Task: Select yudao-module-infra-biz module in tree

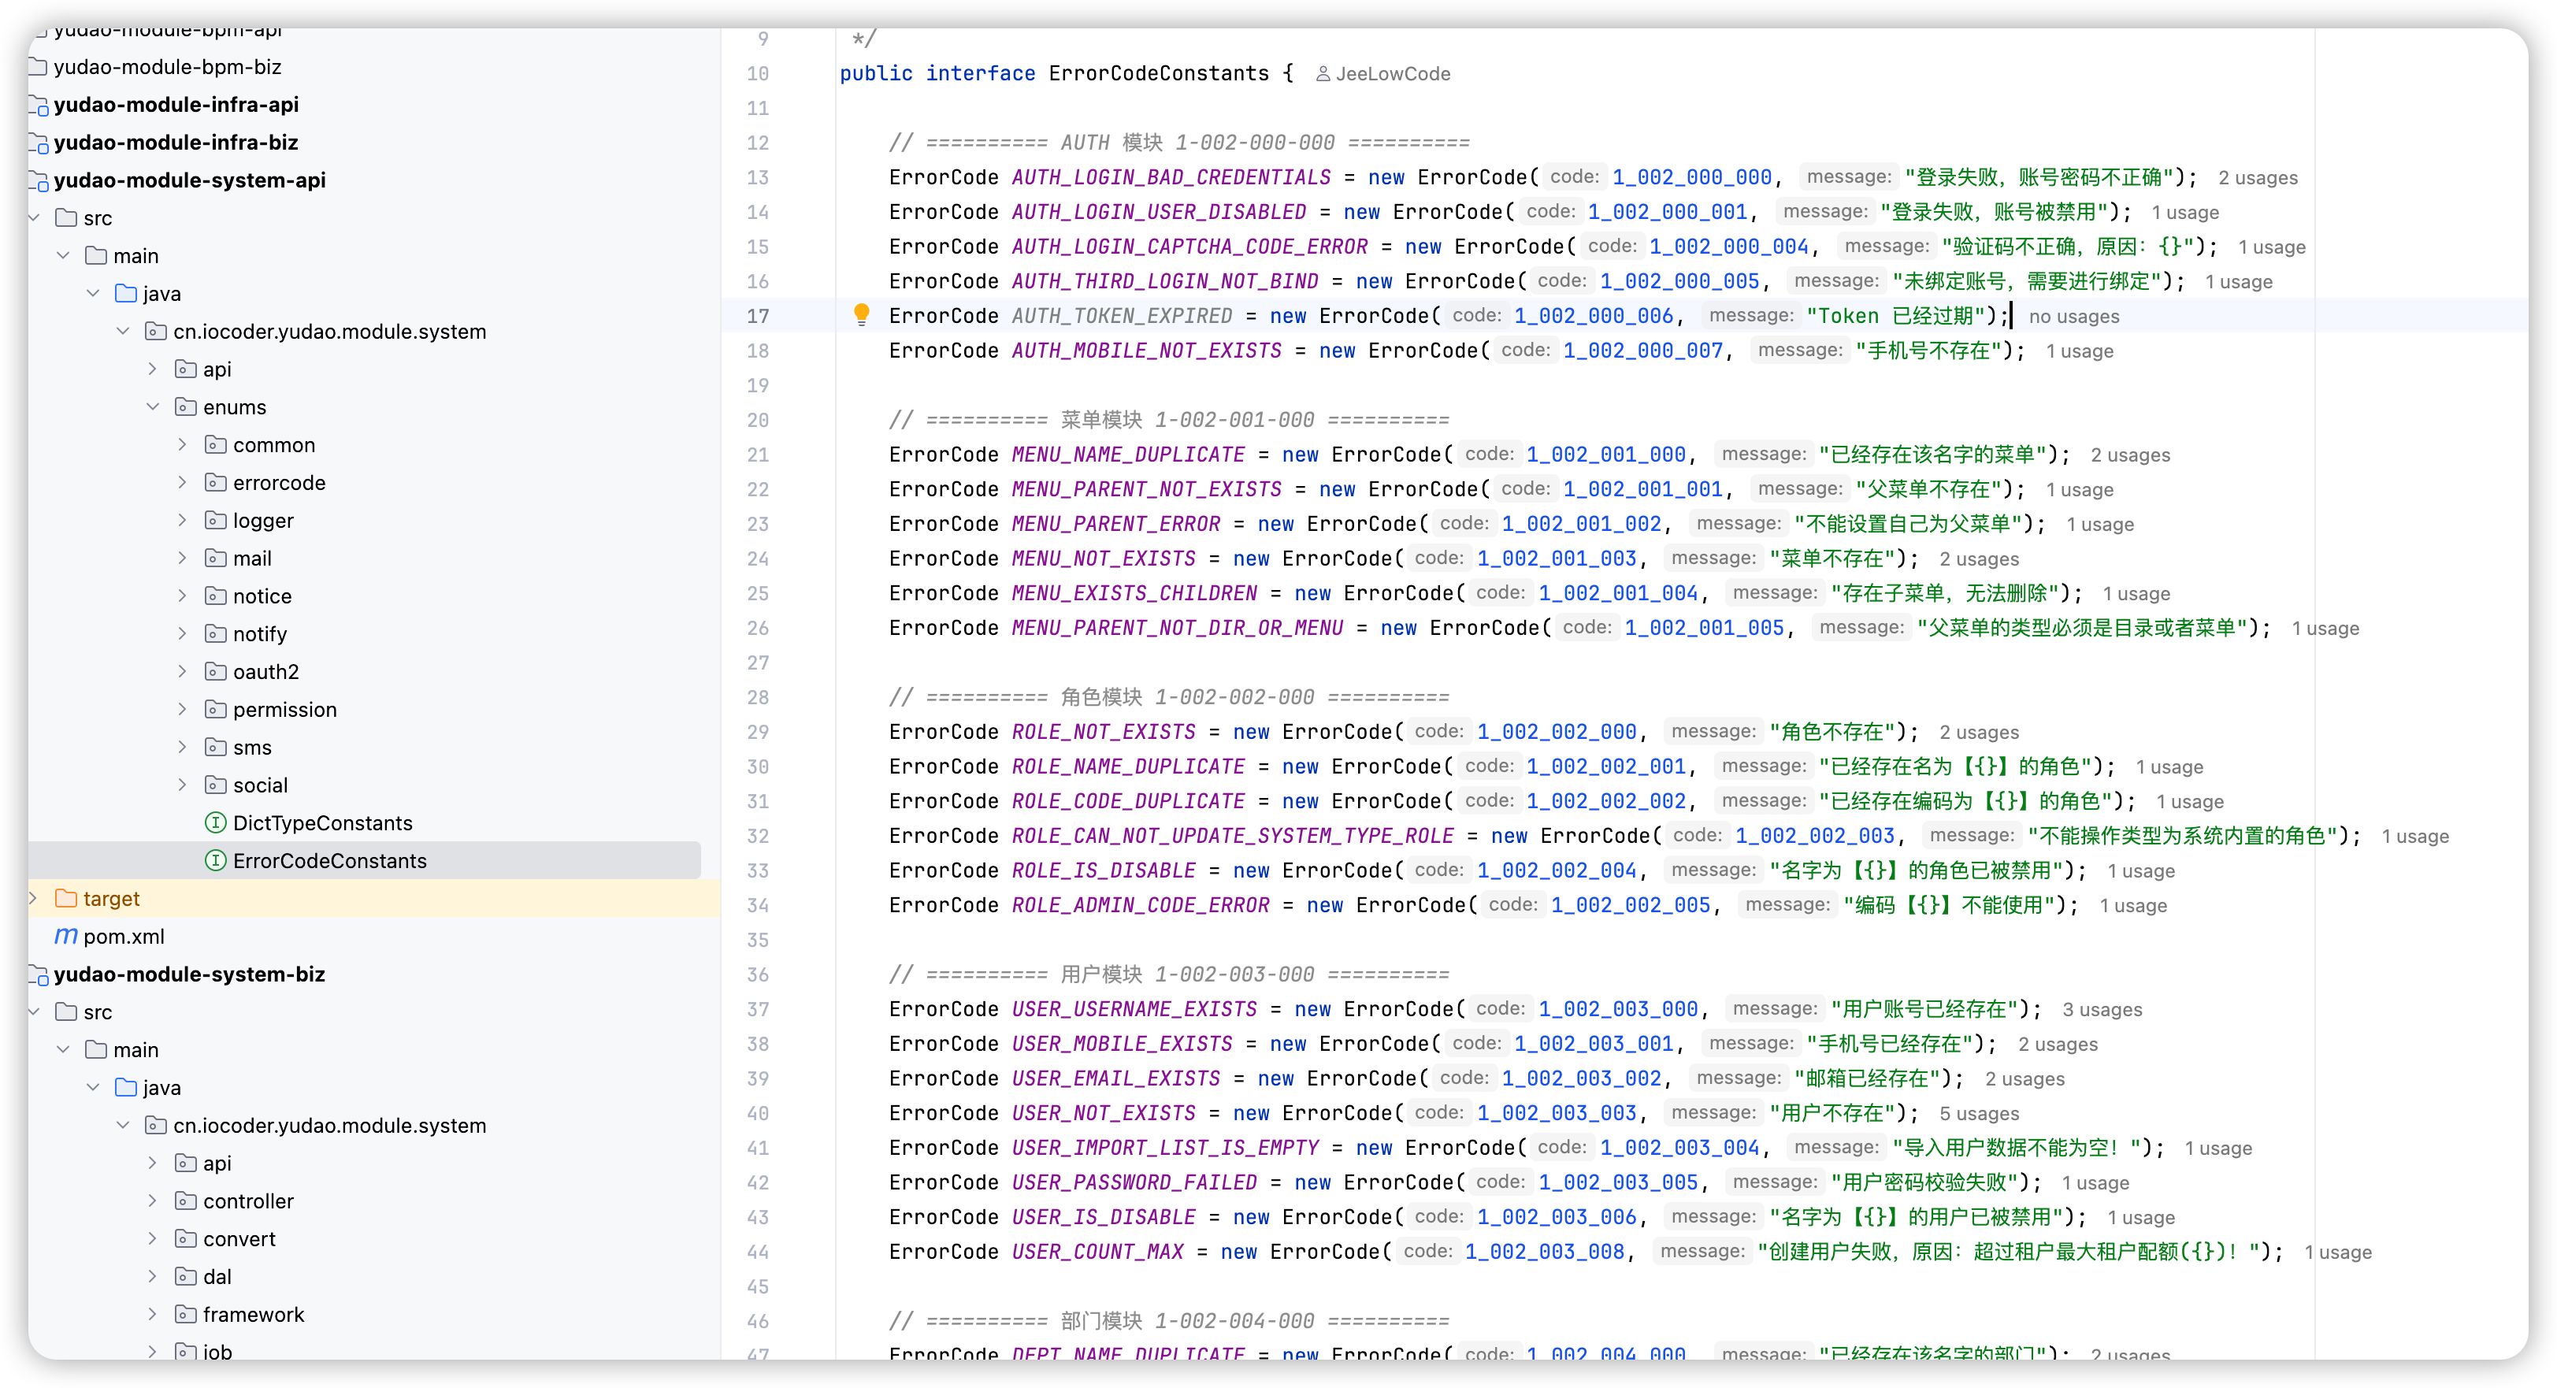Action: [x=176, y=142]
